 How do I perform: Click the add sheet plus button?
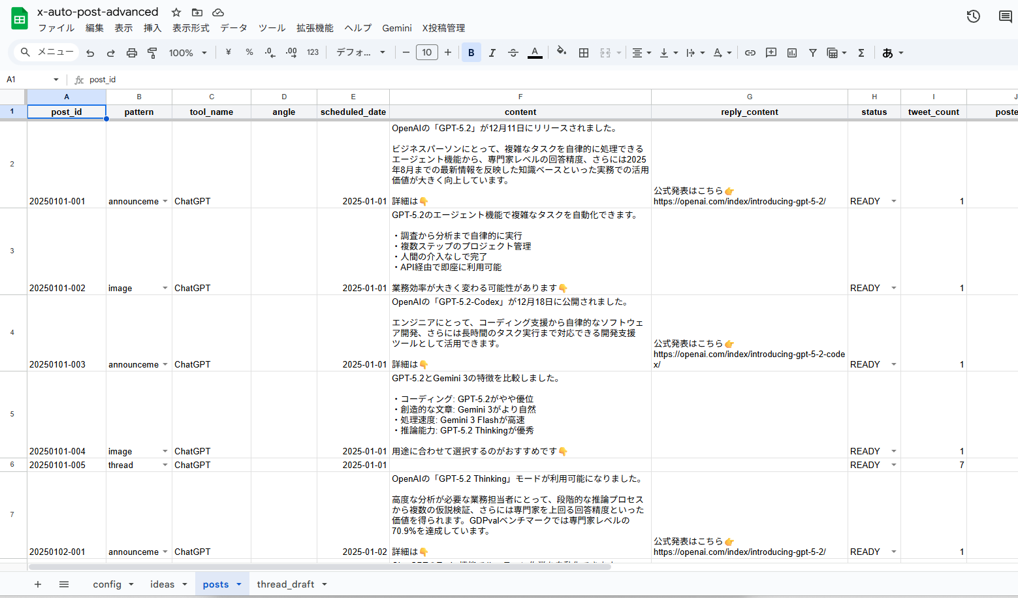point(38,584)
